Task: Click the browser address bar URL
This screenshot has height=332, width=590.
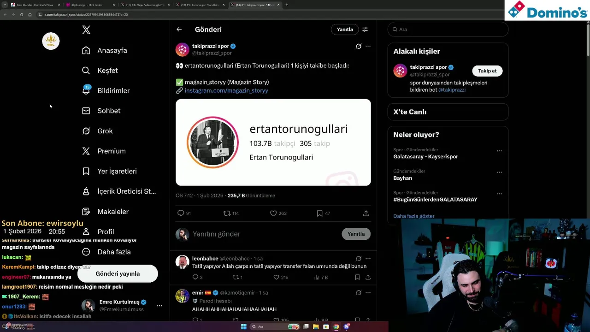Action: pos(86,14)
